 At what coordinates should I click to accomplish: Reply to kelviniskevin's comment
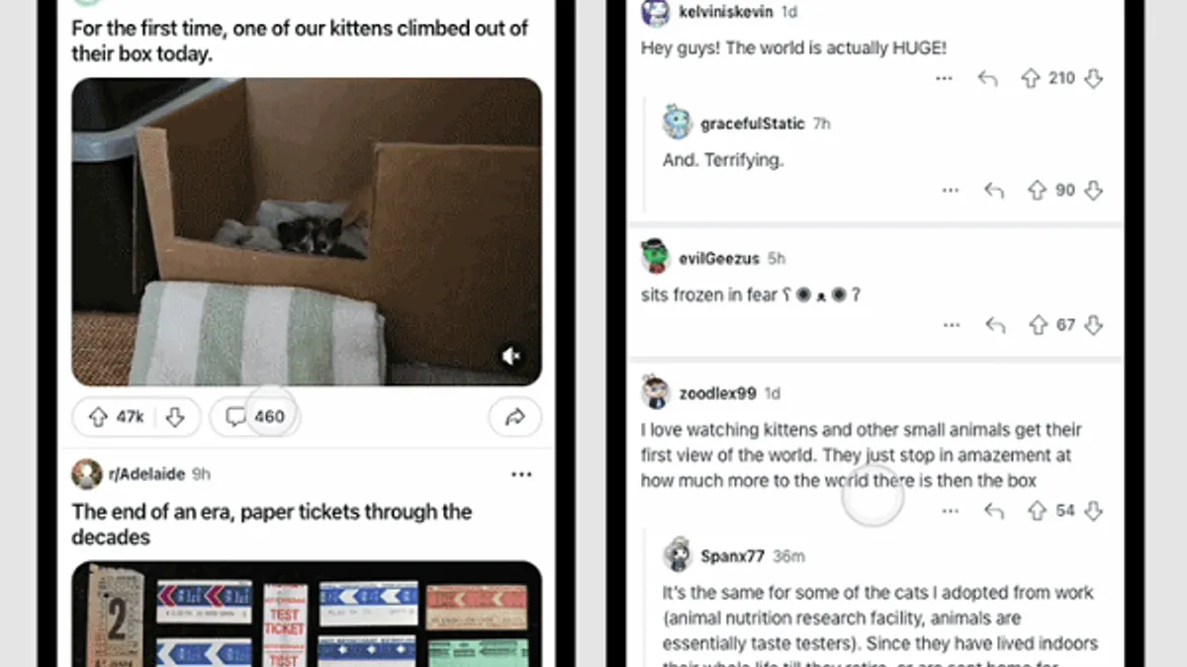pyautogui.click(x=987, y=78)
